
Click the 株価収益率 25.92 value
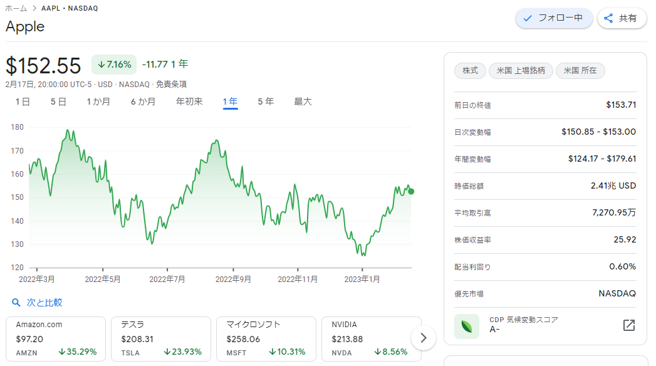pos(625,239)
